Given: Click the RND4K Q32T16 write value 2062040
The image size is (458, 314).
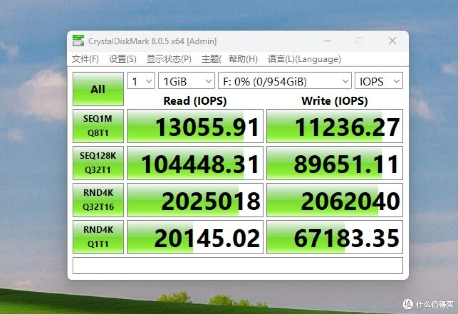Looking at the screenshot, I should [335, 200].
